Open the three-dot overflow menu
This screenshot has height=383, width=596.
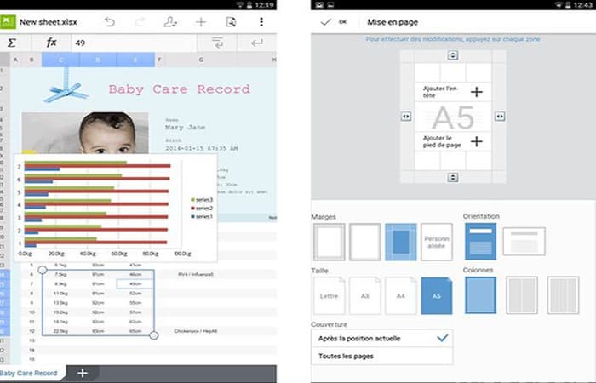pyautogui.click(x=261, y=22)
